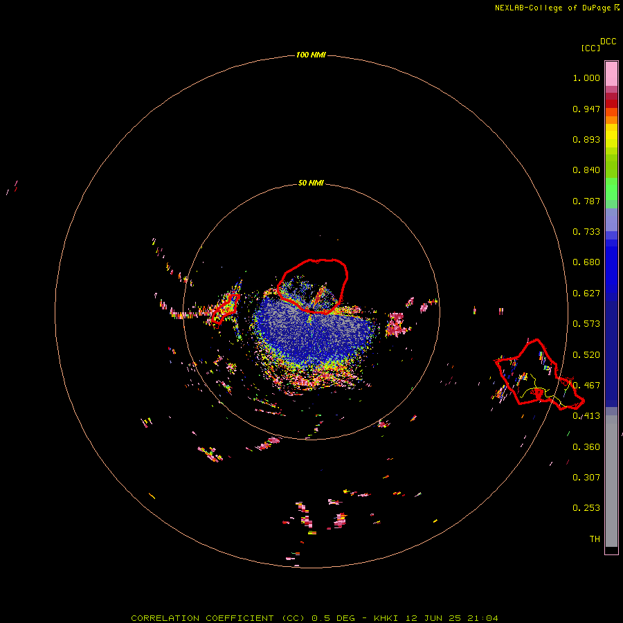Click the 50 NMI range ring label
The image size is (623, 623).
click(311, 183)
